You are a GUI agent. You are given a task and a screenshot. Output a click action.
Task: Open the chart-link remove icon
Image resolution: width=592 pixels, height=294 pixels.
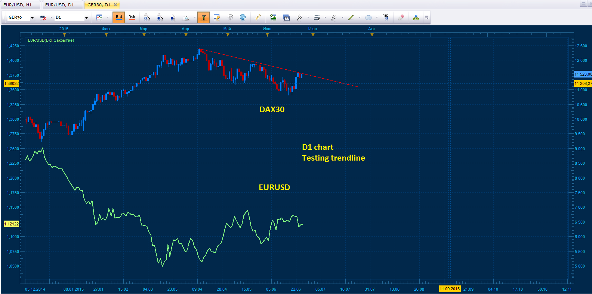point(43,18)
